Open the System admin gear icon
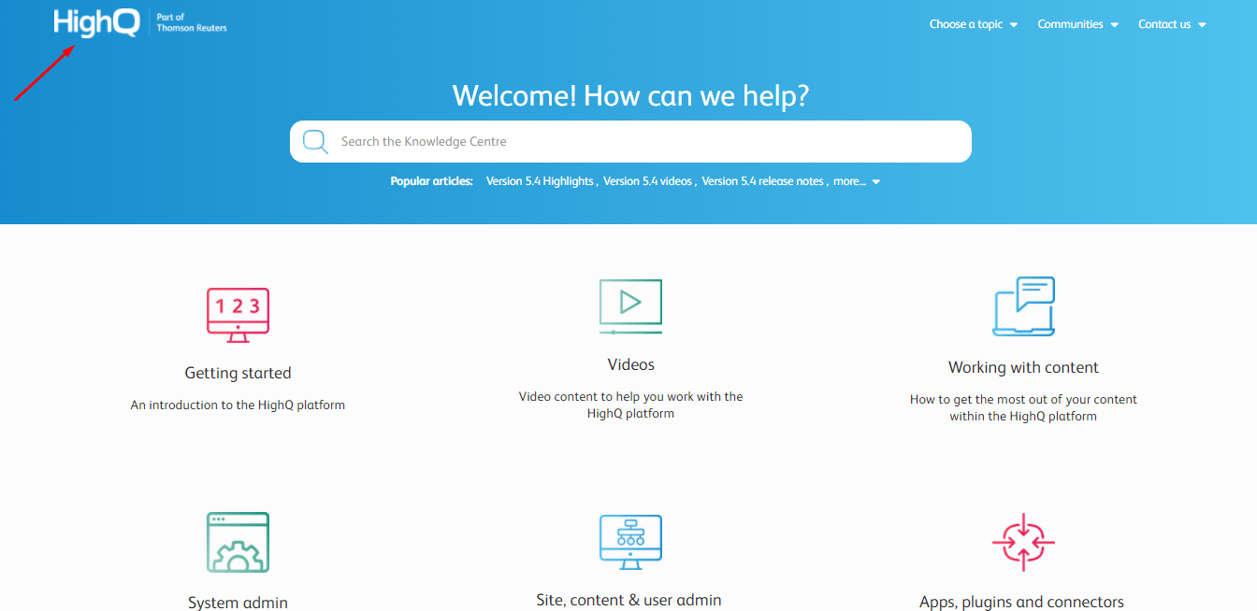Screen dimensions: 1257x611 coord(238,543)
